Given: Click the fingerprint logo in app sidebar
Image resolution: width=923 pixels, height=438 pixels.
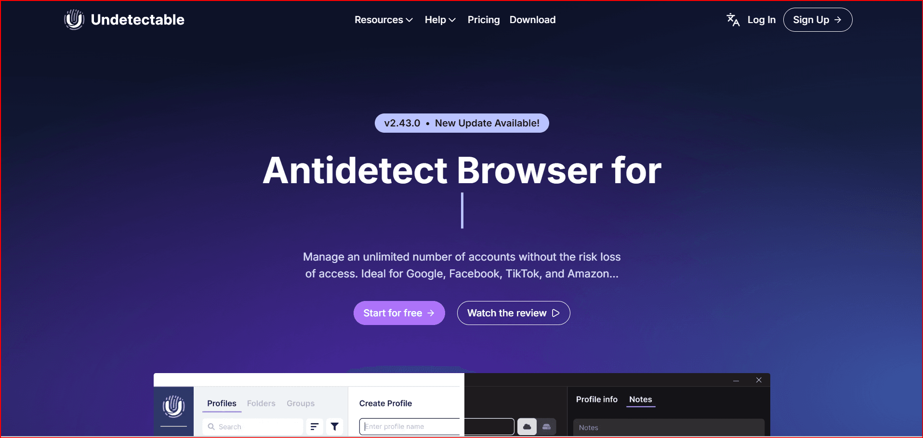Looking at the screenshot, I should point(174,406).
